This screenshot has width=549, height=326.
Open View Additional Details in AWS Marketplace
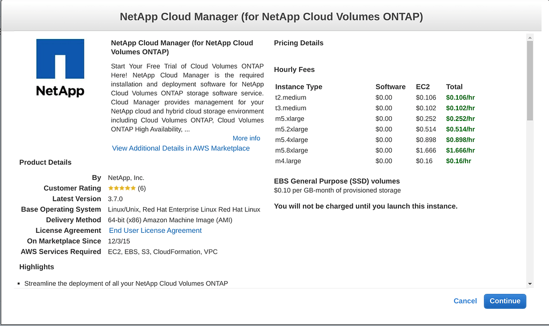180,148
